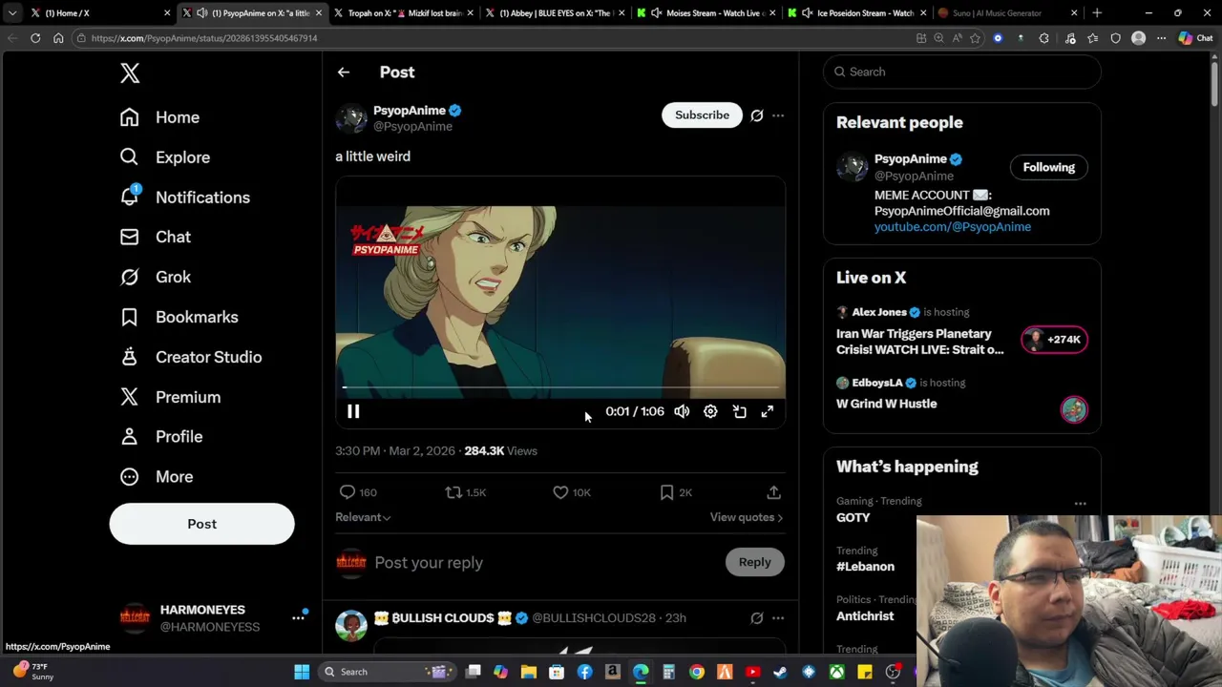This screenshot has width=1222, height=687.
Task: Reload the page in the browser
Action: 35,38
